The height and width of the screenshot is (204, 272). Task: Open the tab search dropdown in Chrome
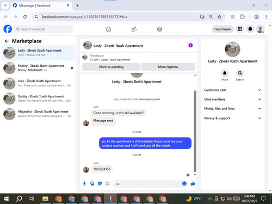point(5,5)
